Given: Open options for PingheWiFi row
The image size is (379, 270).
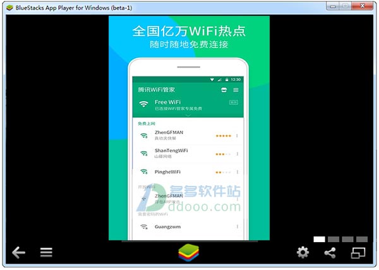Looking at the screenshot, I should click(x=238, y=172).
